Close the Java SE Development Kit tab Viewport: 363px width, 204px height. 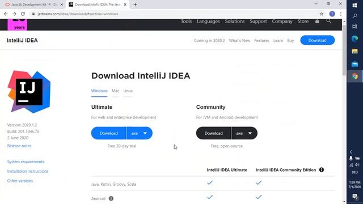pyautogui.click(x=62, y=5)
